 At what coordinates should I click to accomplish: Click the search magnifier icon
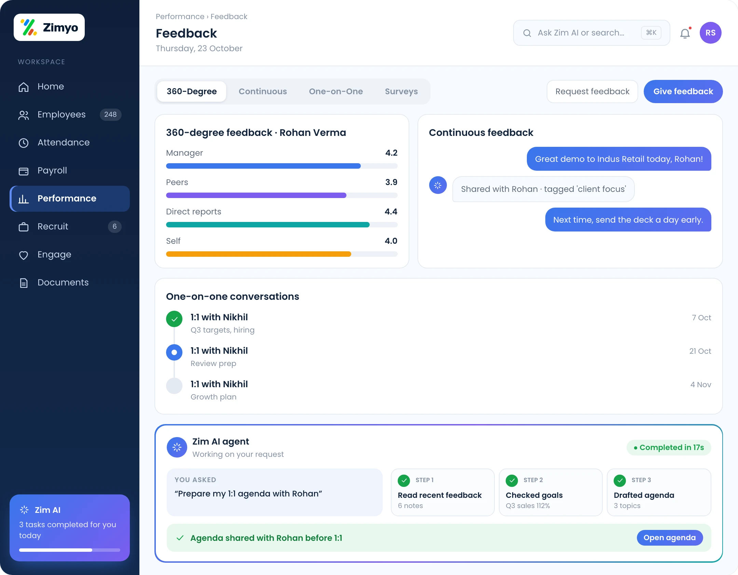tap(527, 33)
